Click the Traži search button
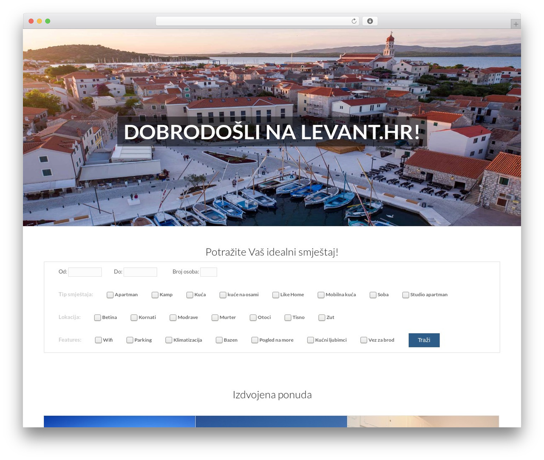The image size is (544, 460). point(424,340)
